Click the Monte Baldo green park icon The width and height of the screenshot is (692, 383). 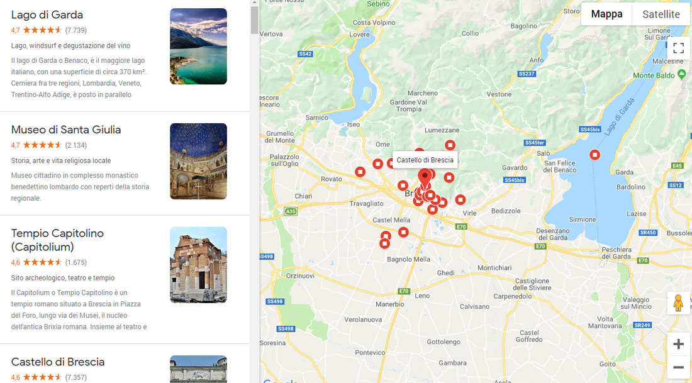click(x=681, y=74)
